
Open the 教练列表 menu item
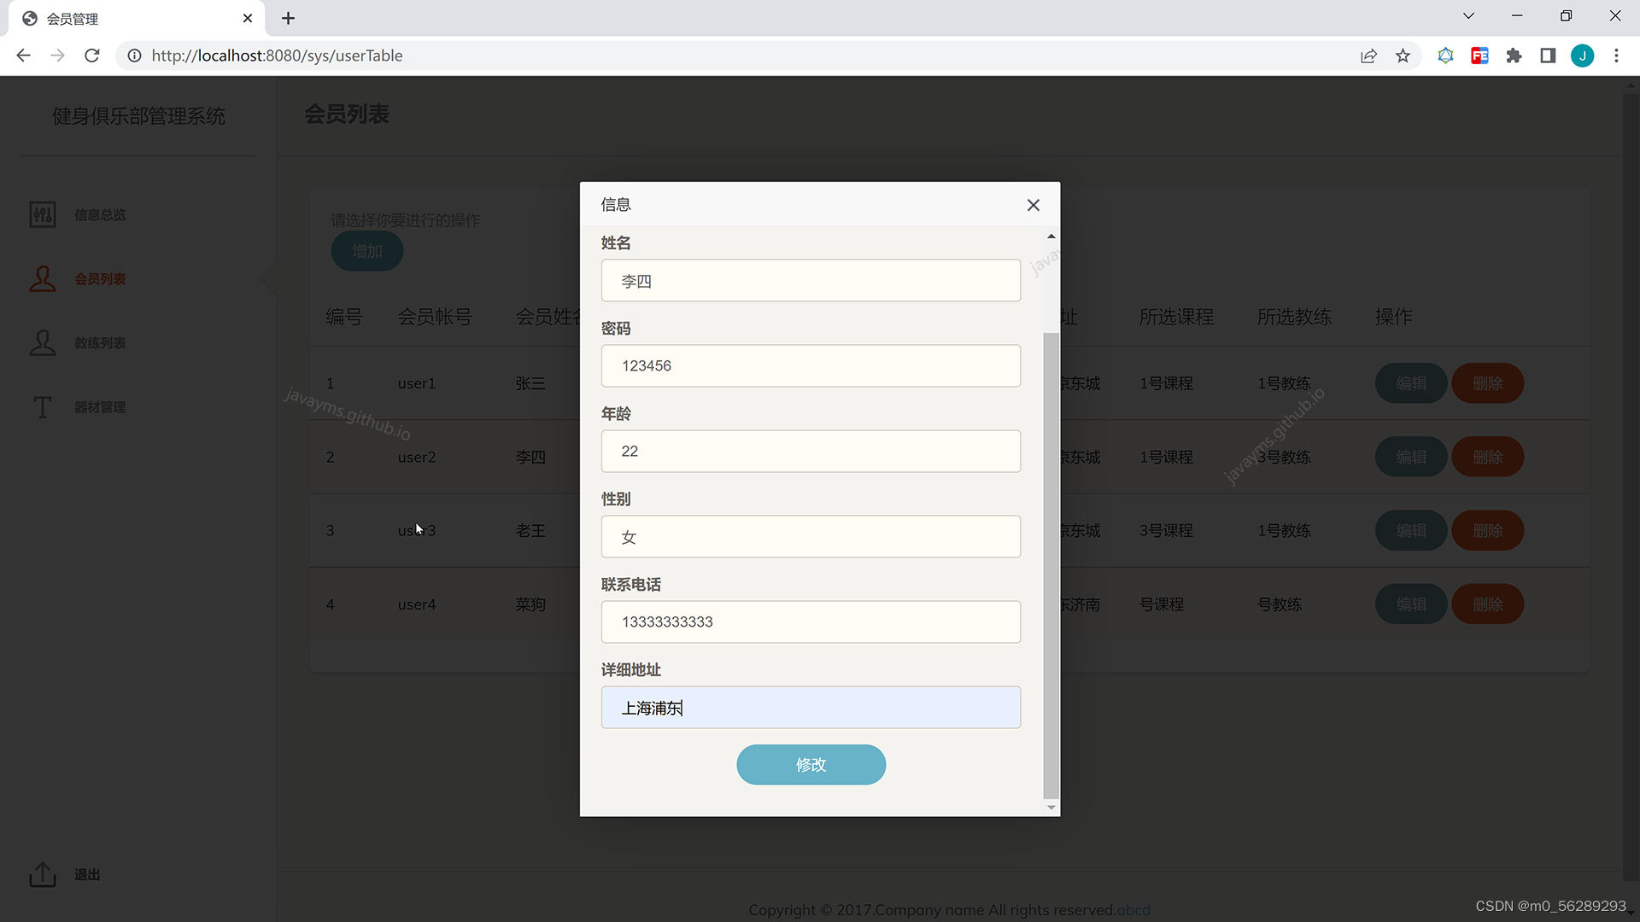[100, 343]
